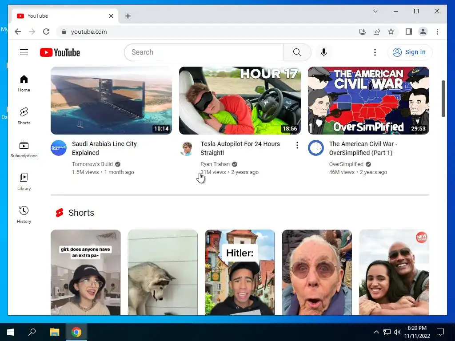This screenshot has height=341, width=455.
Task: Play the Tesla Autopilot HOUR 17 thumbnail
Action: 239,100
